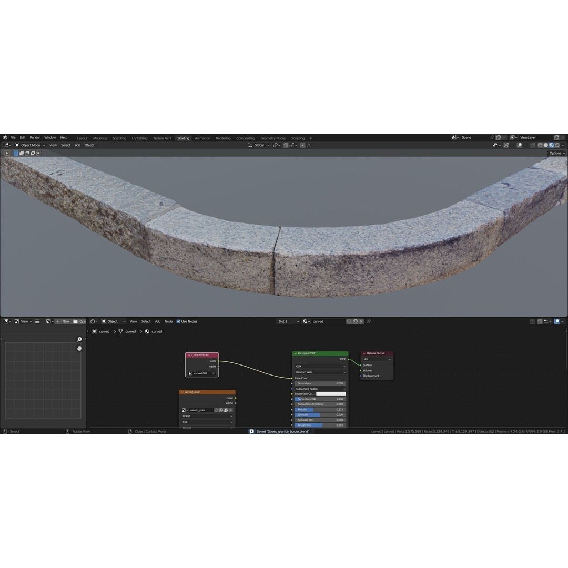Choose the intersect selection mode icon
568x568 pixels.
[x=38, y=153]
